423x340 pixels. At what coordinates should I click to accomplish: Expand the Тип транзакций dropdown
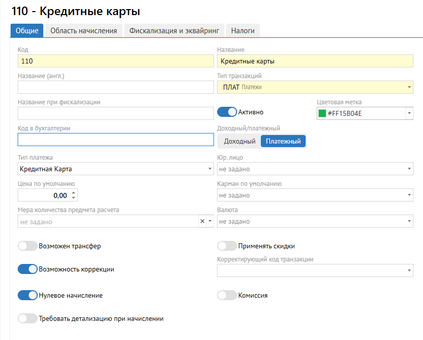click(315, 87)
